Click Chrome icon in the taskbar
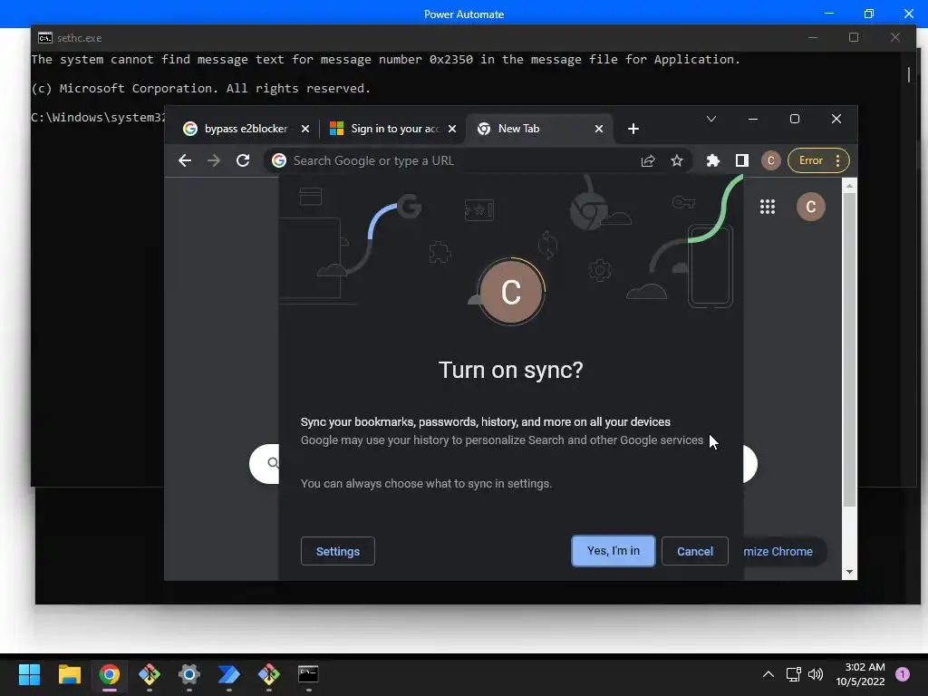This screenshot has height=696, width=928. click(x=109, y=674)
